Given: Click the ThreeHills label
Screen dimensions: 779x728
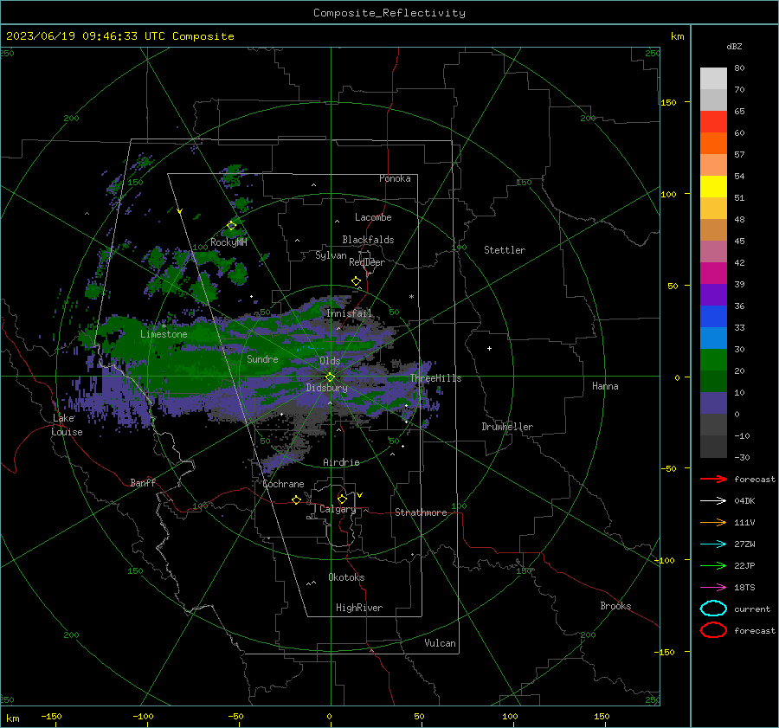Looking at the screenshot, I should pyautogui.click(x=435, y=378).
